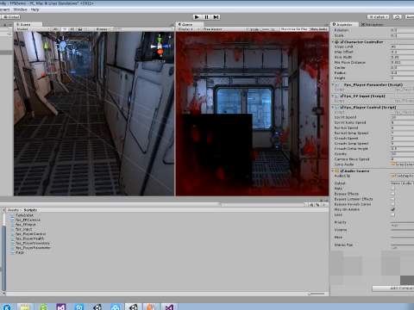This screenshot has height=310, width=414.
Task: Start play mode with the Play button
Action: click(197, 17)
